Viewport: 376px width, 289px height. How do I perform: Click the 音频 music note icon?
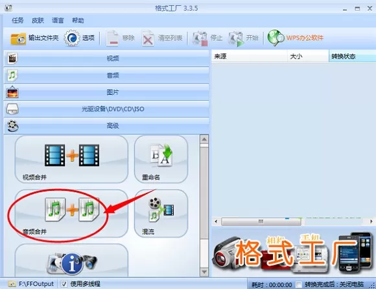click(12, 75)
